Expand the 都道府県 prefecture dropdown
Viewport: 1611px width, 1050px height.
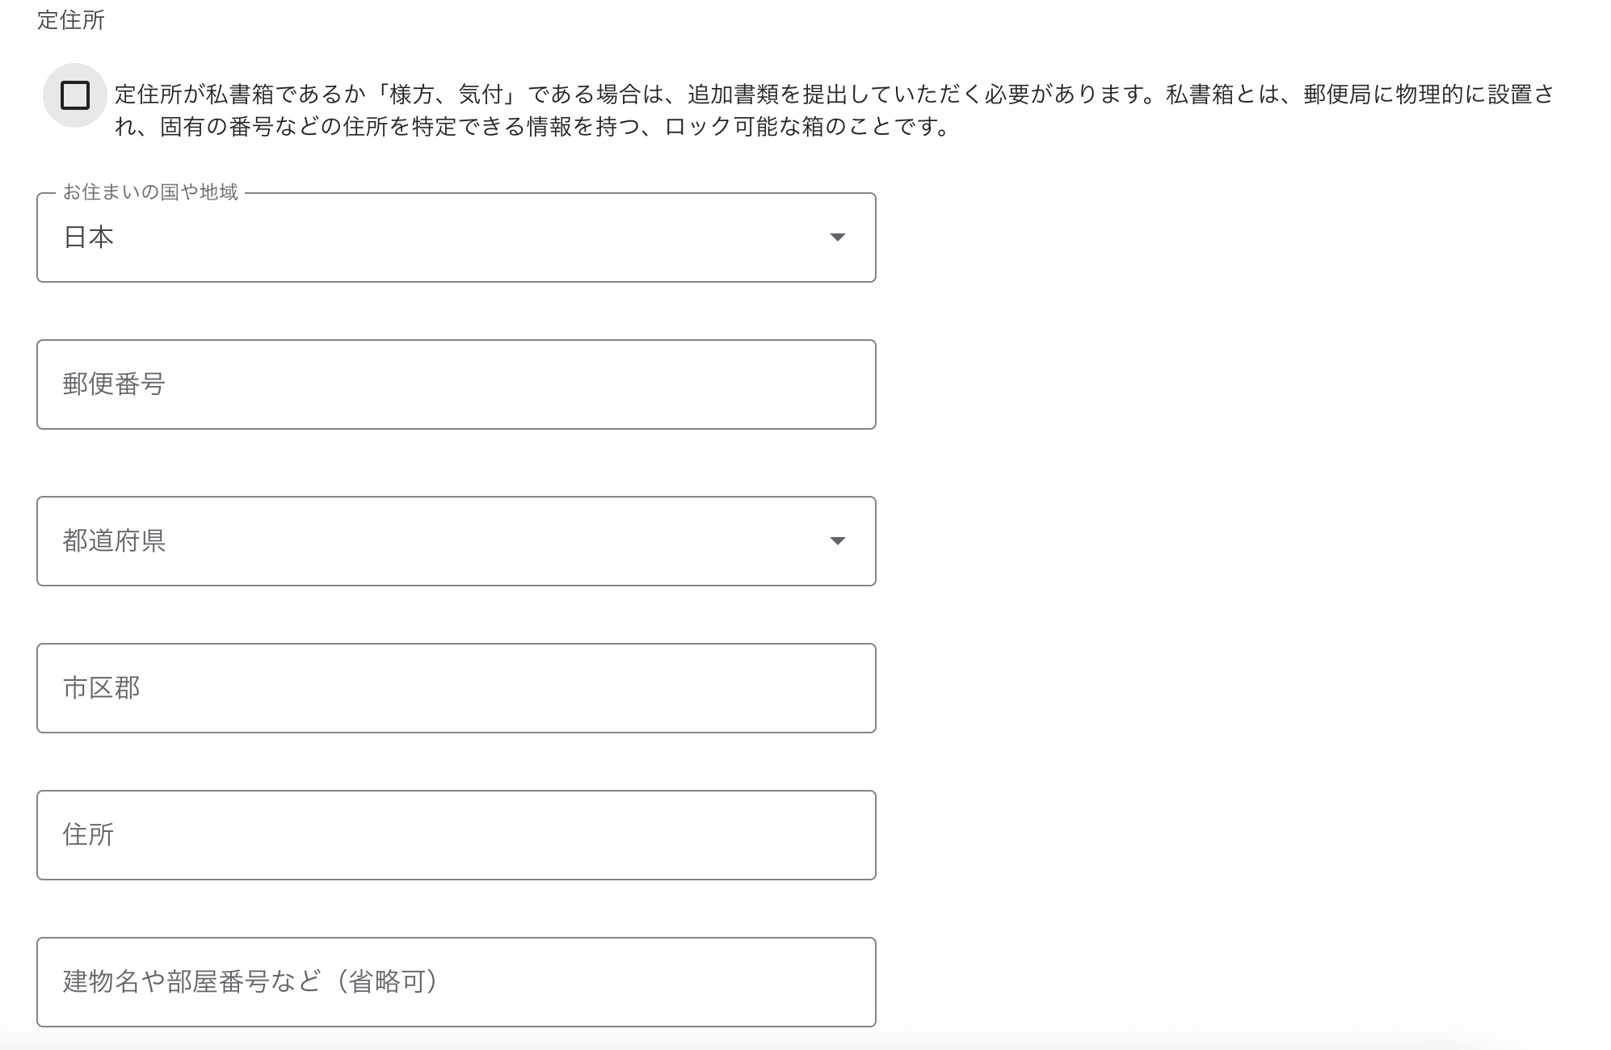[x=456, y=541]
